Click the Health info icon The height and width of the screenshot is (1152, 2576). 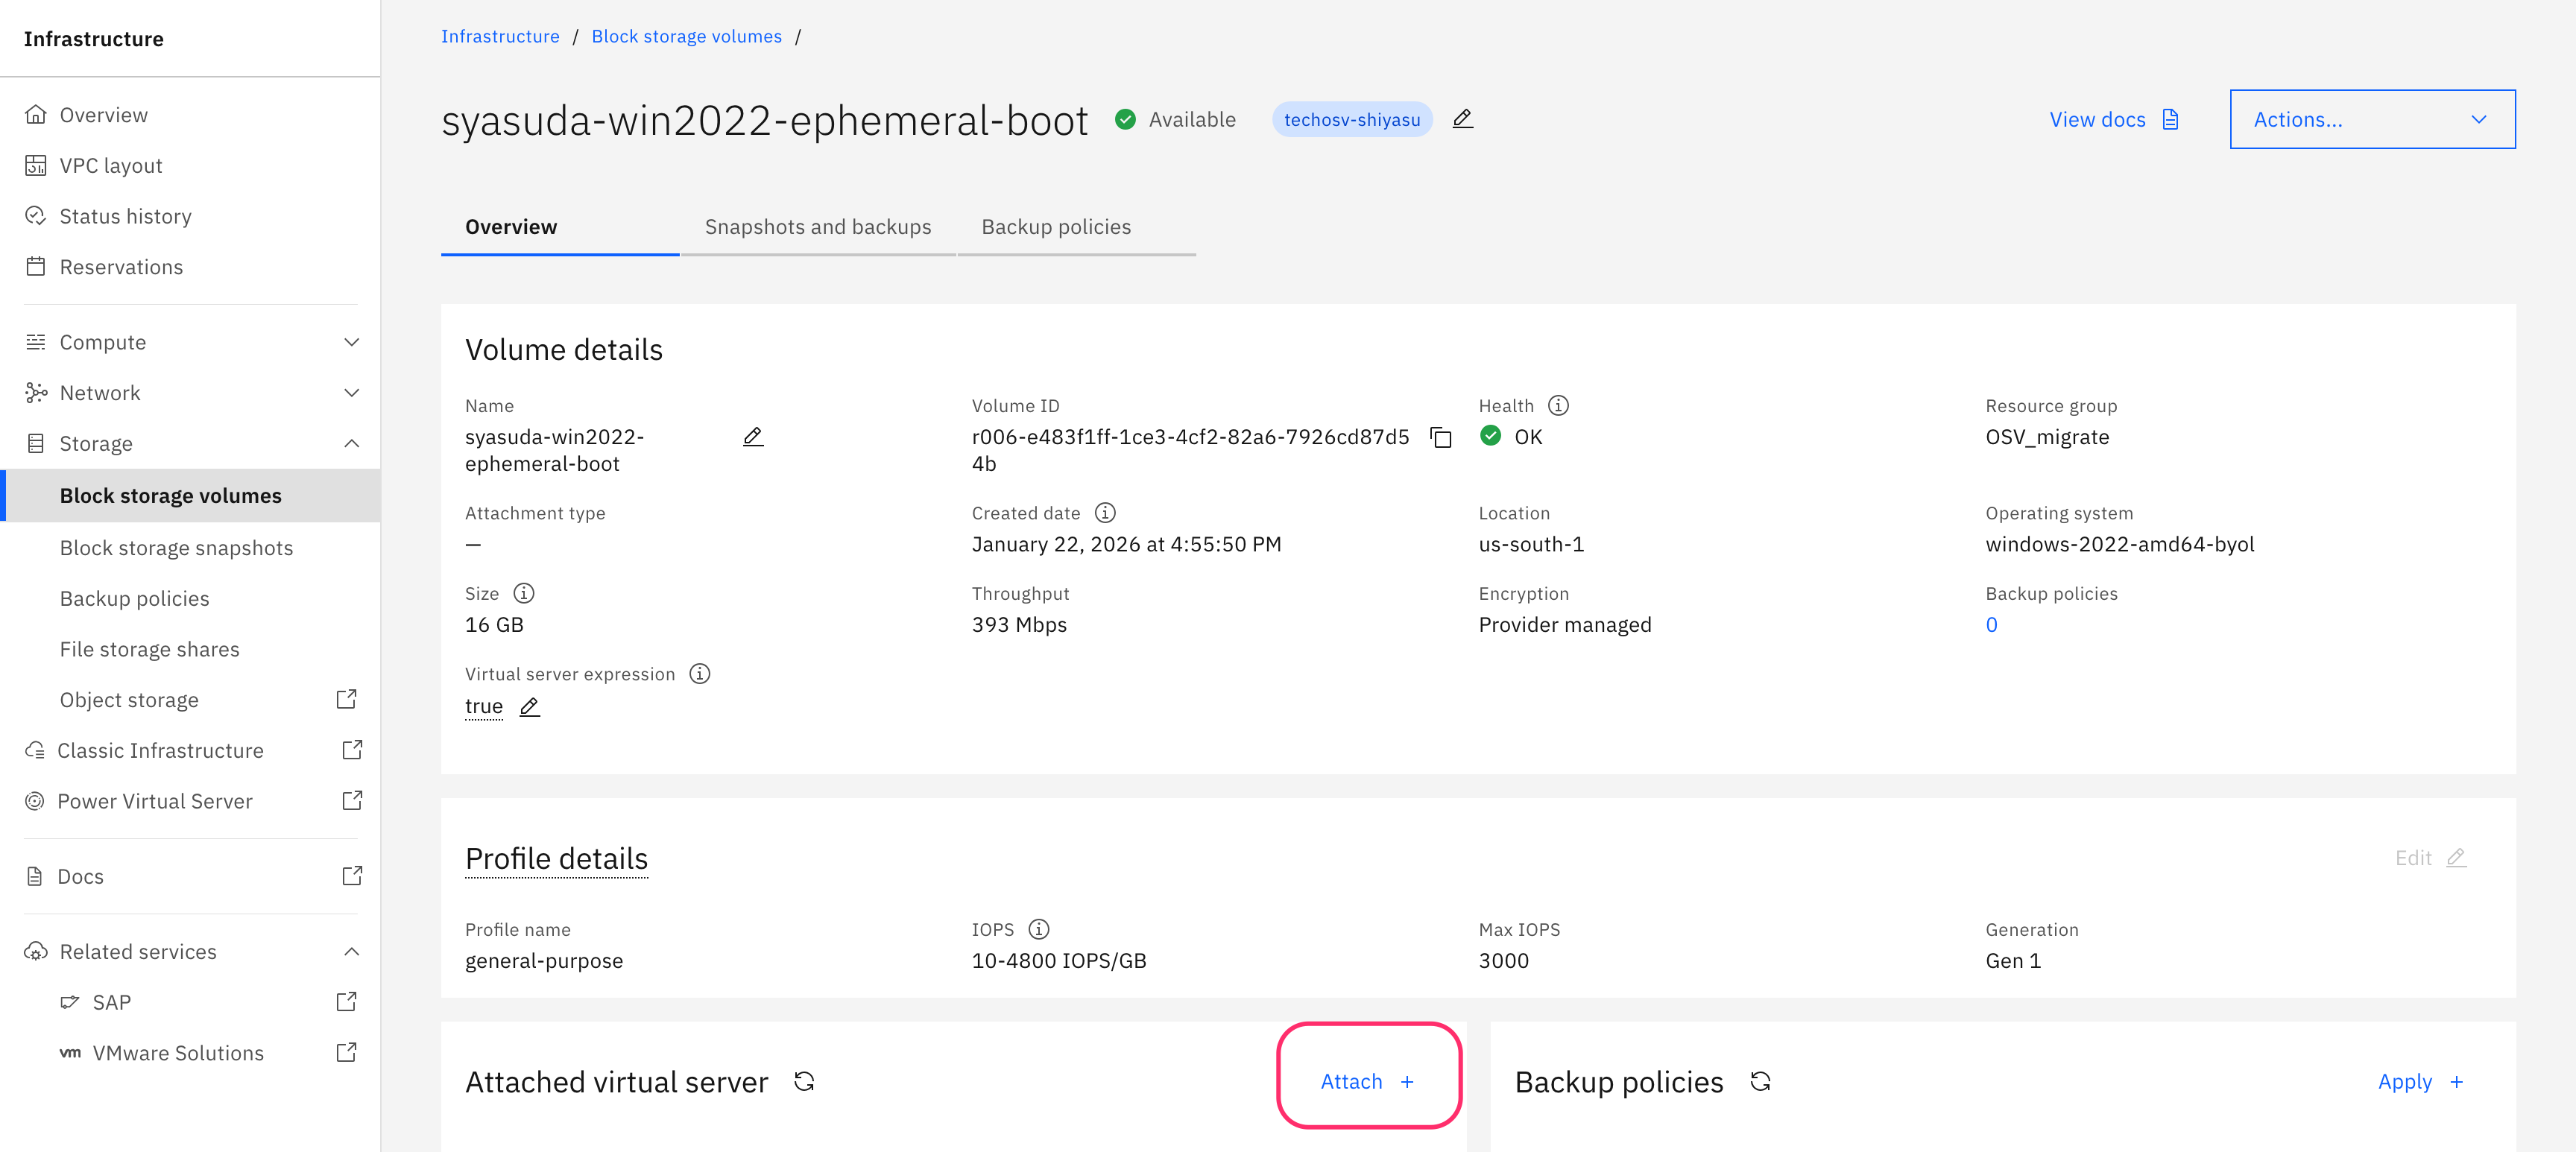[1558, 405]
